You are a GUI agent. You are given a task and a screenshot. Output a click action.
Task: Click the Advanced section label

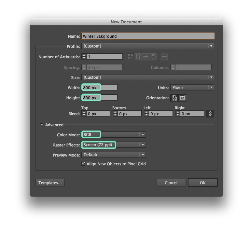tap(54, 125)
